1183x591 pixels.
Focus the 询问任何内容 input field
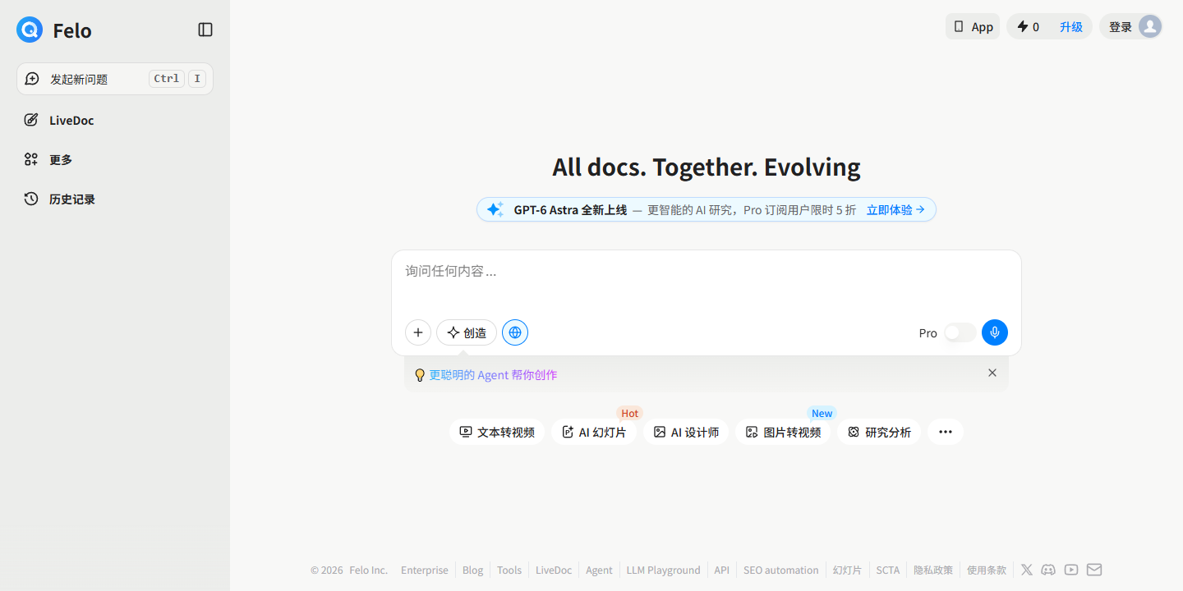[707, 279]
